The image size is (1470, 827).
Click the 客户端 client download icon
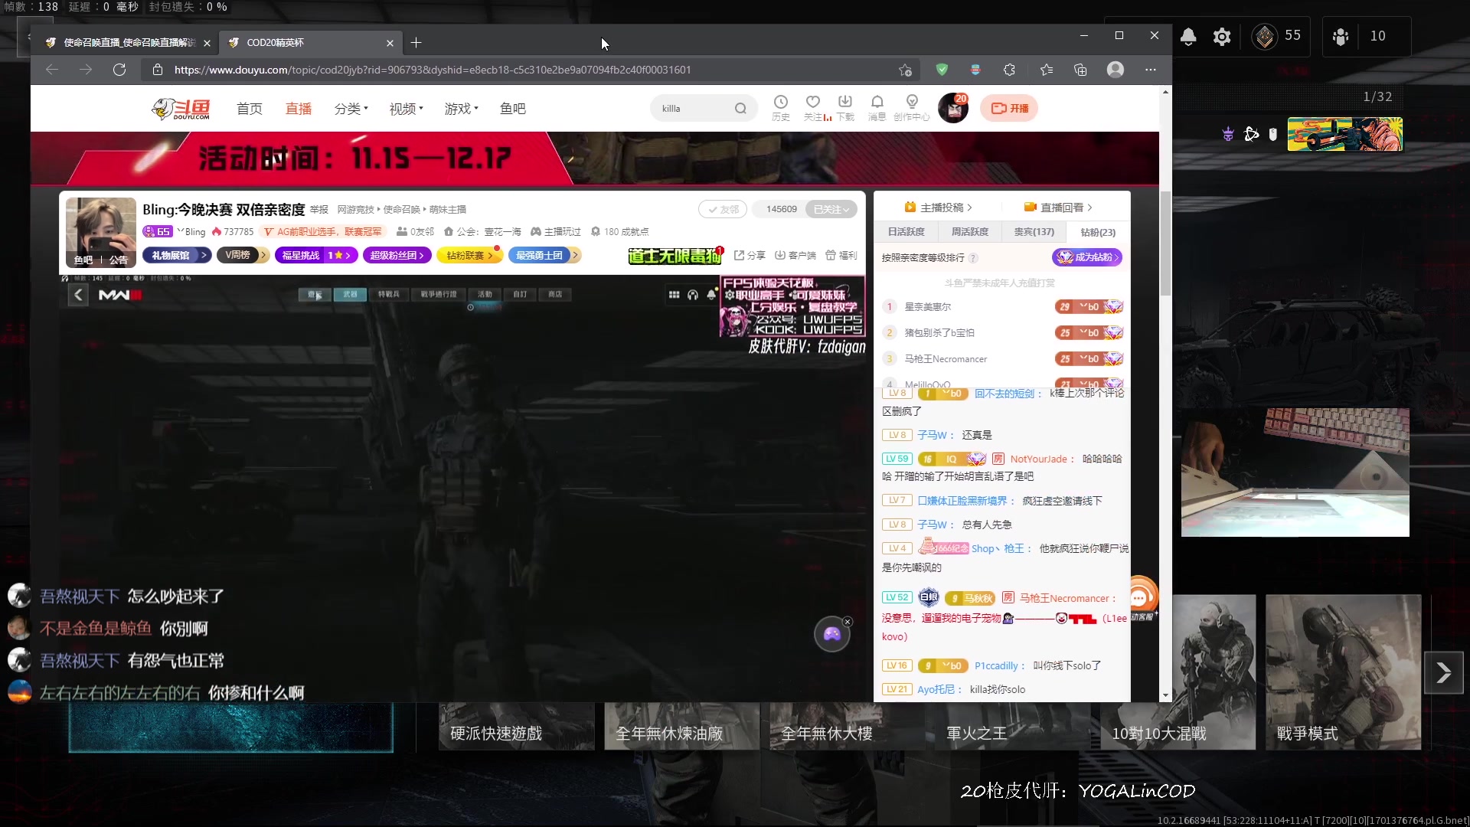(x=795, y=255)
